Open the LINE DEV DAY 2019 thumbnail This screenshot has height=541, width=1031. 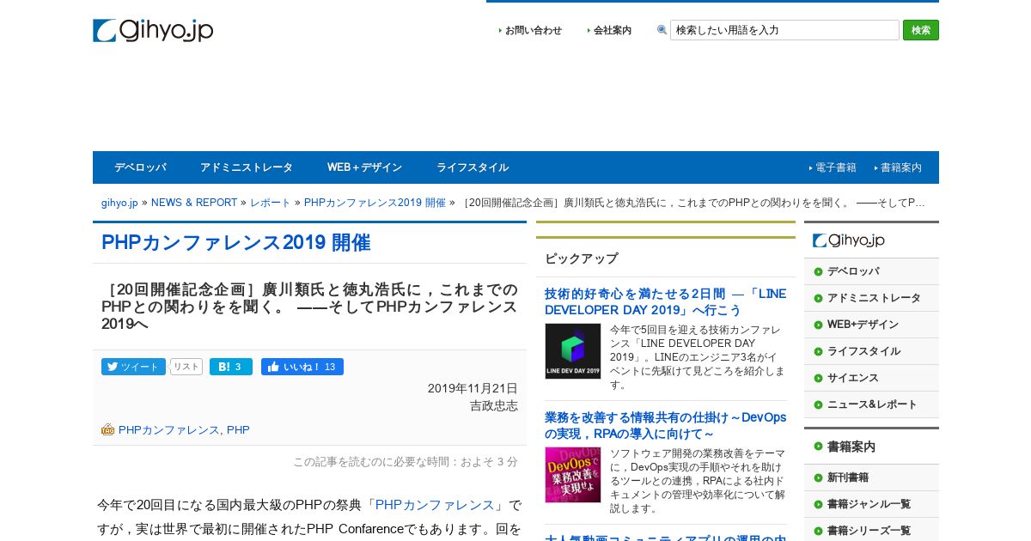(x=573, y=351)
